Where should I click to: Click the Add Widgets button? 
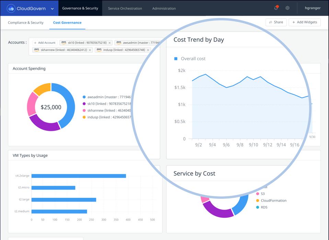(x=305, y=22)
